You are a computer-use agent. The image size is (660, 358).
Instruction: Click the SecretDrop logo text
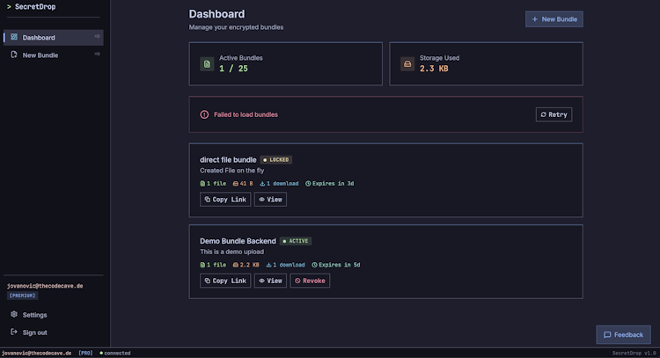[35, 7]
